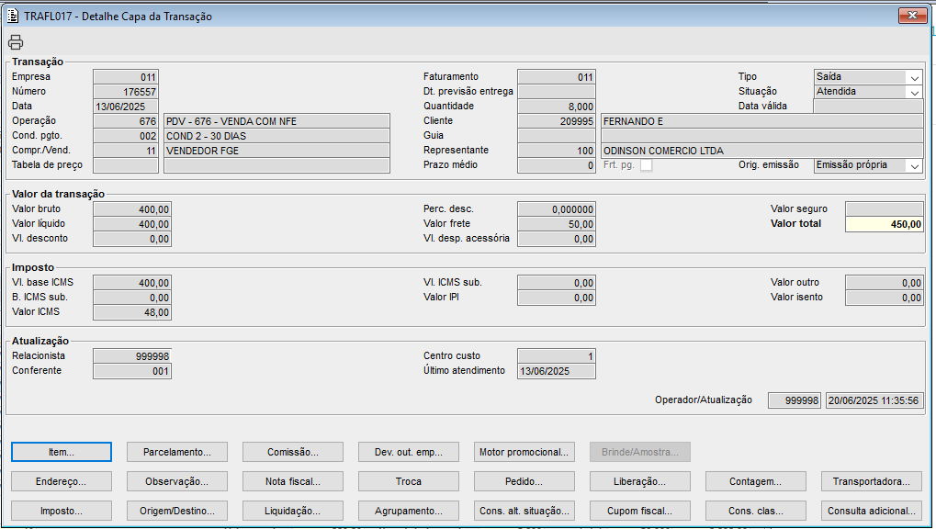Click the Valor bruto field 400,00
This screenshot has width=936, height=529.
tap(132, 209)
